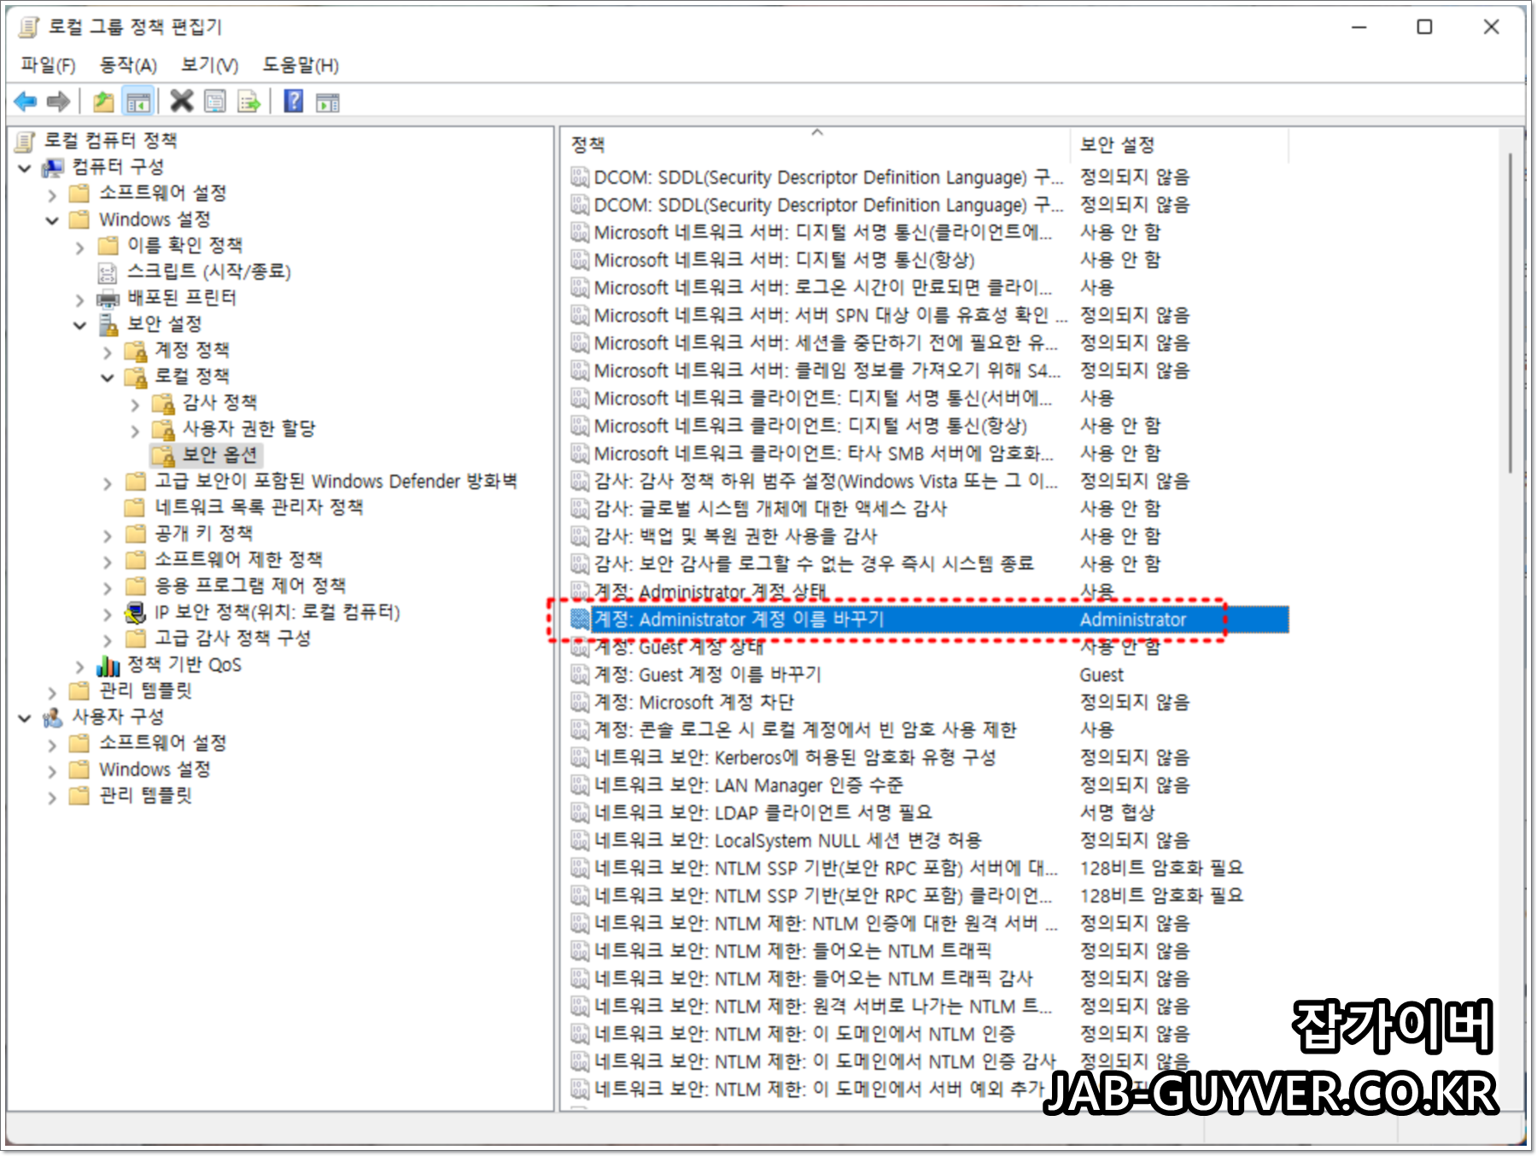Click the 사용자 구성 user icon
The width and height of the screenshot is (1537, 1156).
[54, 716]
